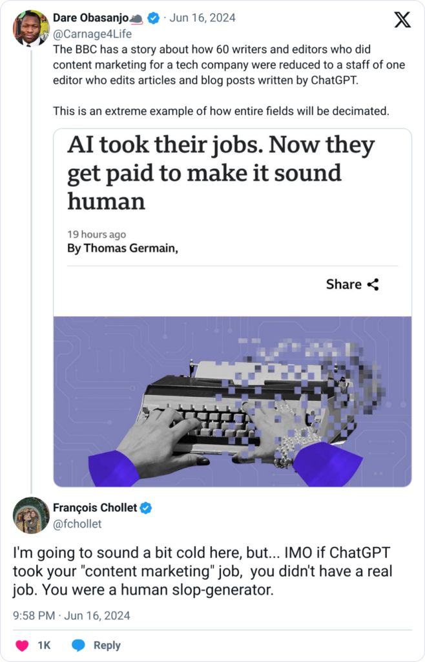Image resolution: width=425 pixels, height=662 pixels.
Task: Click Dare Obasanjo's verified badge
Action: [154, 17]
